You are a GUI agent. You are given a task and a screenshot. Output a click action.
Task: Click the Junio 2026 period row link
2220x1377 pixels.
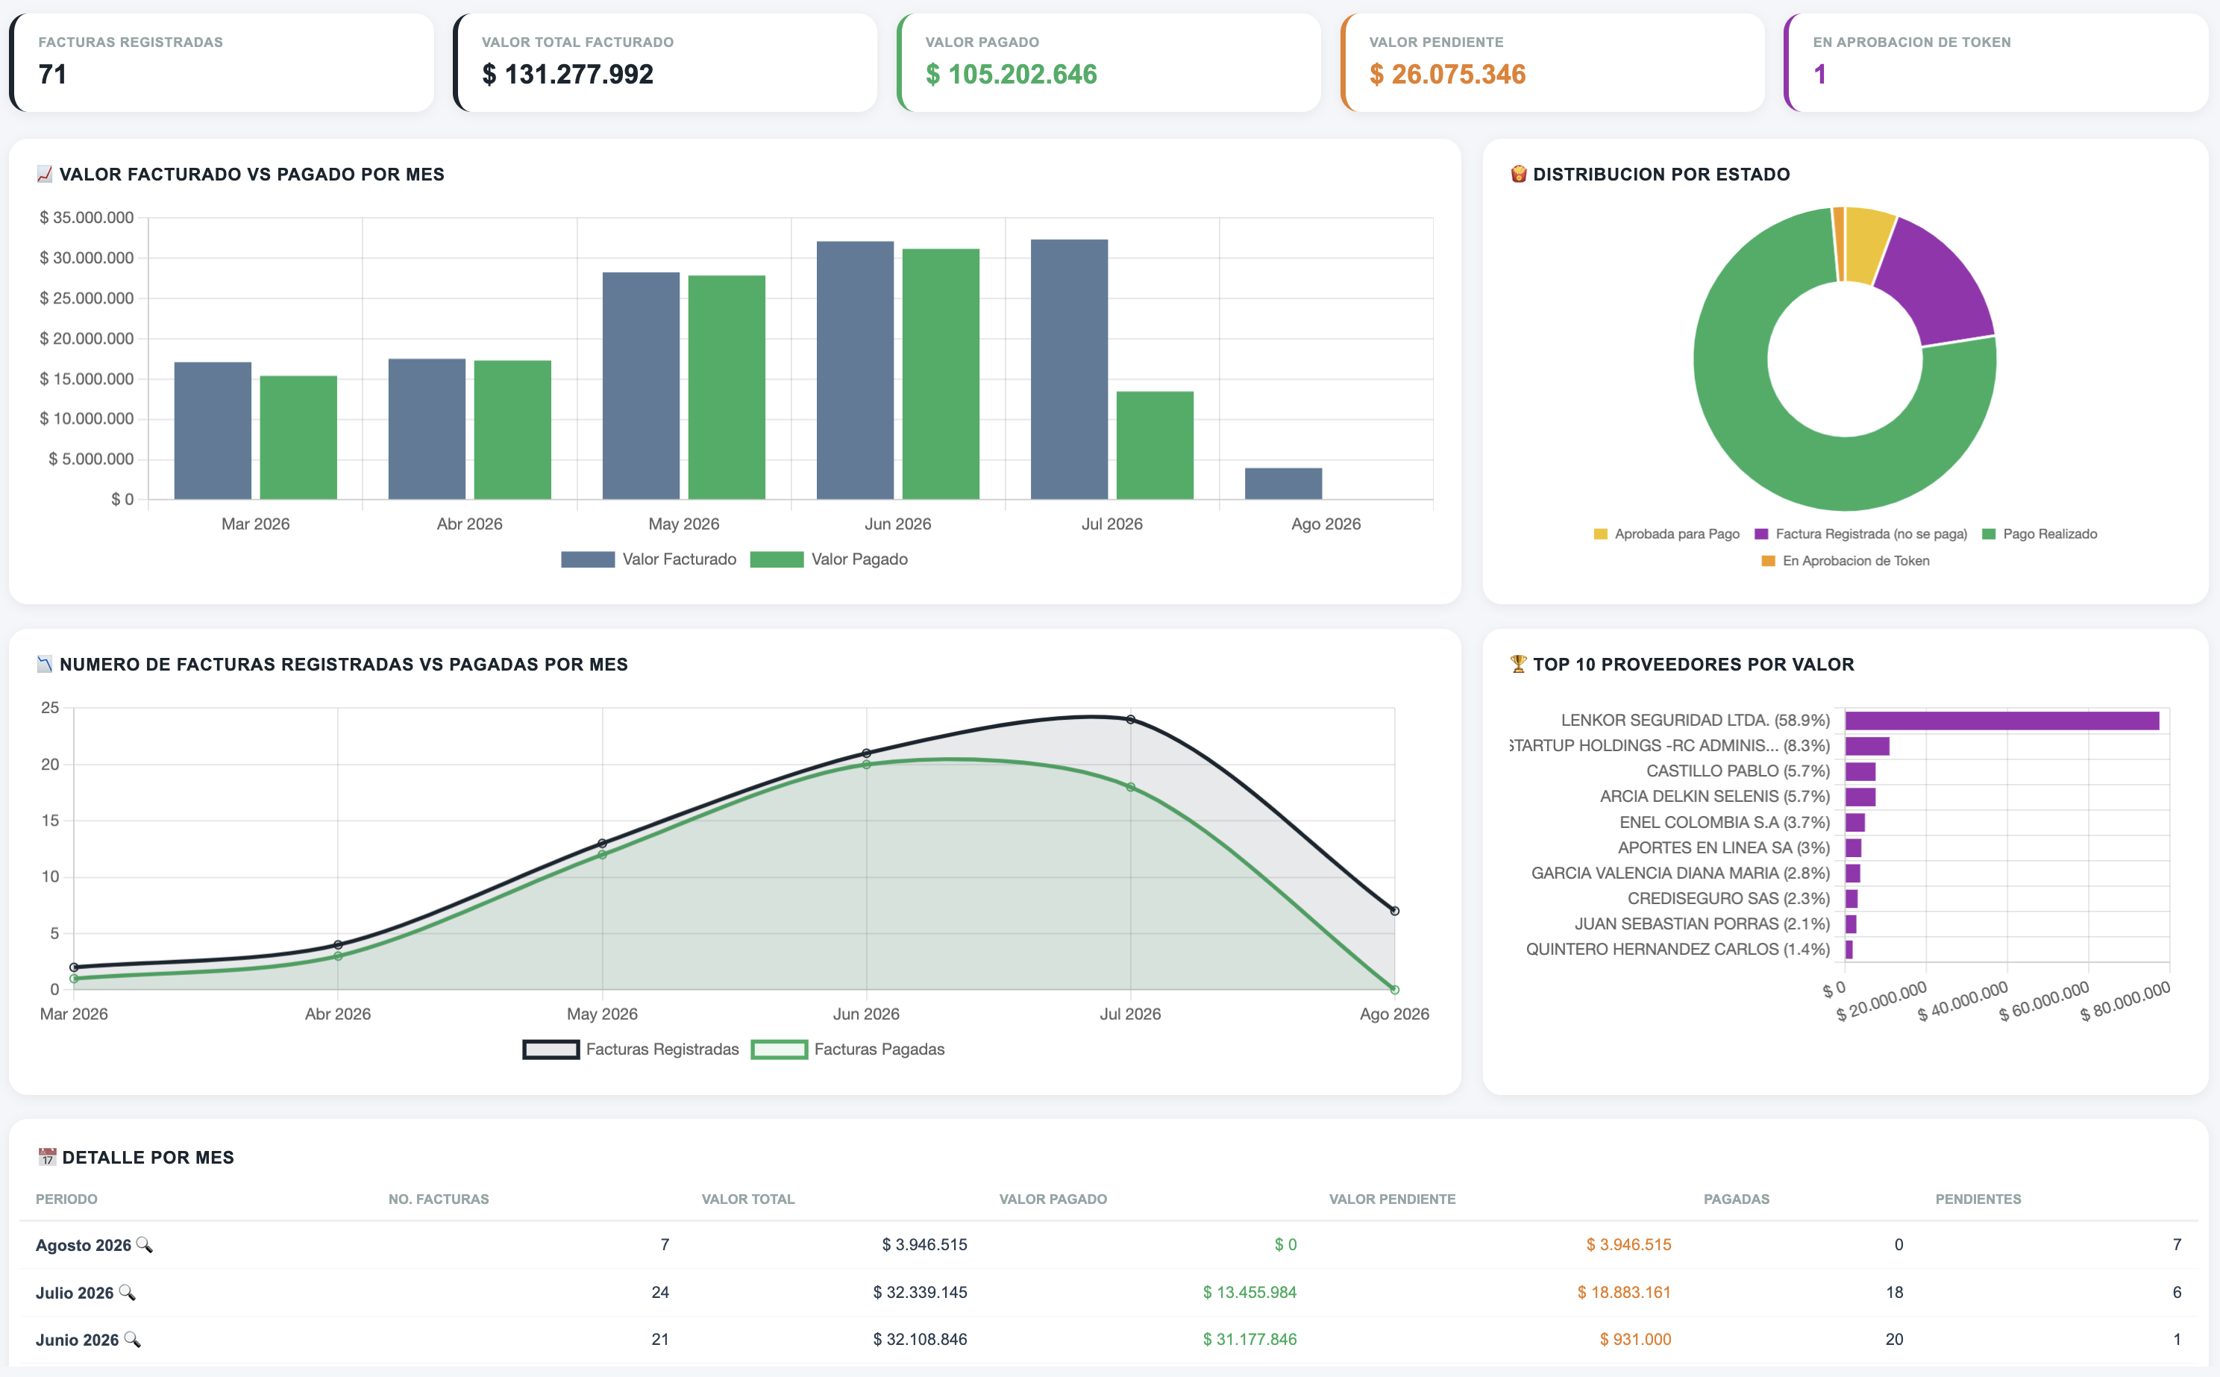77,1340
